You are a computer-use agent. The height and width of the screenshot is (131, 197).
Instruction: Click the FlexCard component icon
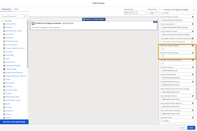point(4,87)
